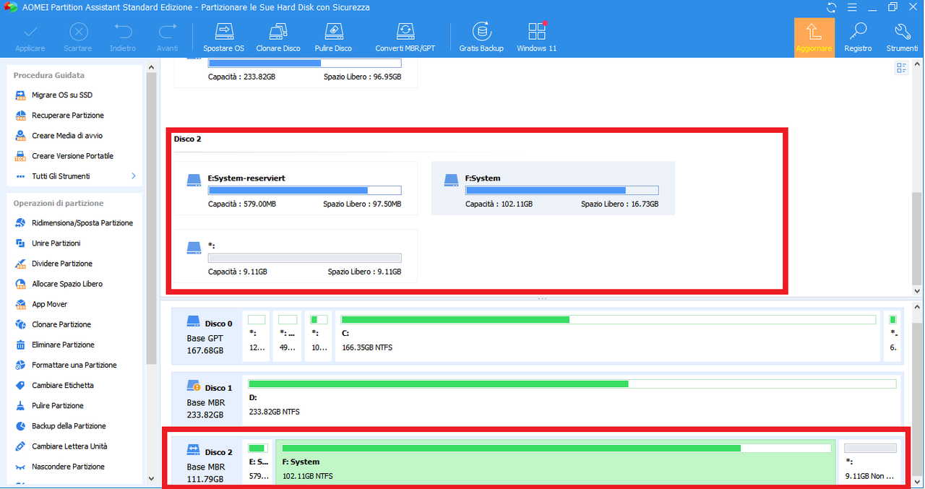Choose Allocare Spazio Libero
This screenshot has height=489, width=925.
click(x=67, y=283)
